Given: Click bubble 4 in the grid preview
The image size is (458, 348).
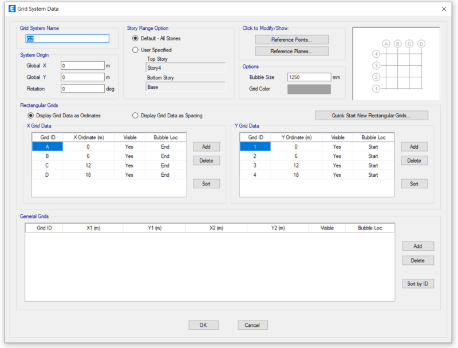Looking at the screenshot, I should (x=376, y=54).
